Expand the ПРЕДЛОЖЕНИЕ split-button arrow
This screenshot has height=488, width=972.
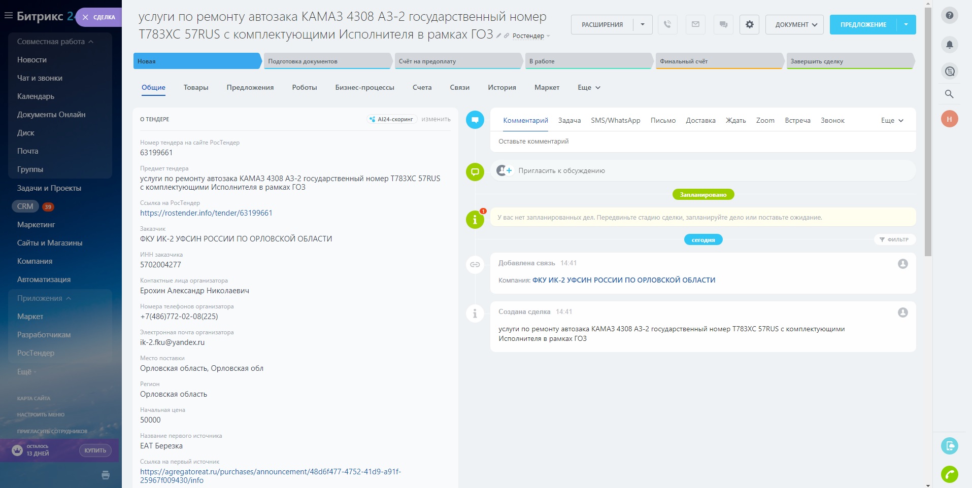(x=906, y=24)
